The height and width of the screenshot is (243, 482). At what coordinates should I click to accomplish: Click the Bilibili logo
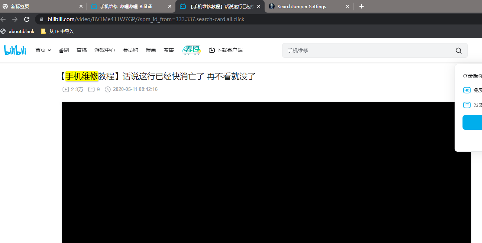(15, 50)
